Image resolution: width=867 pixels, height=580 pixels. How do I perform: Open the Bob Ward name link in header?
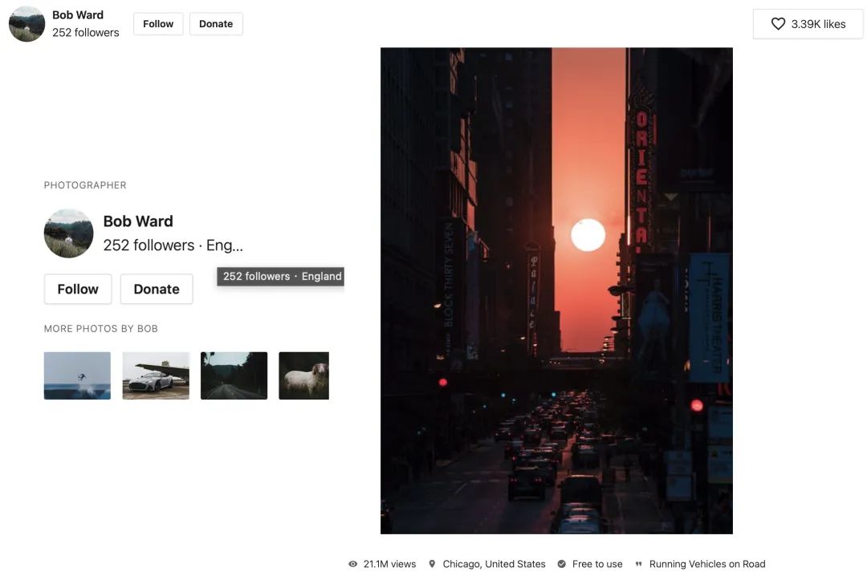(78, 15)
